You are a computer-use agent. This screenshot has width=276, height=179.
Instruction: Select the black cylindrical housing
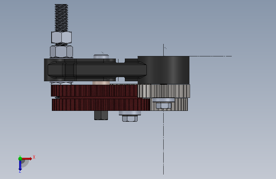[x=163, y=70]
